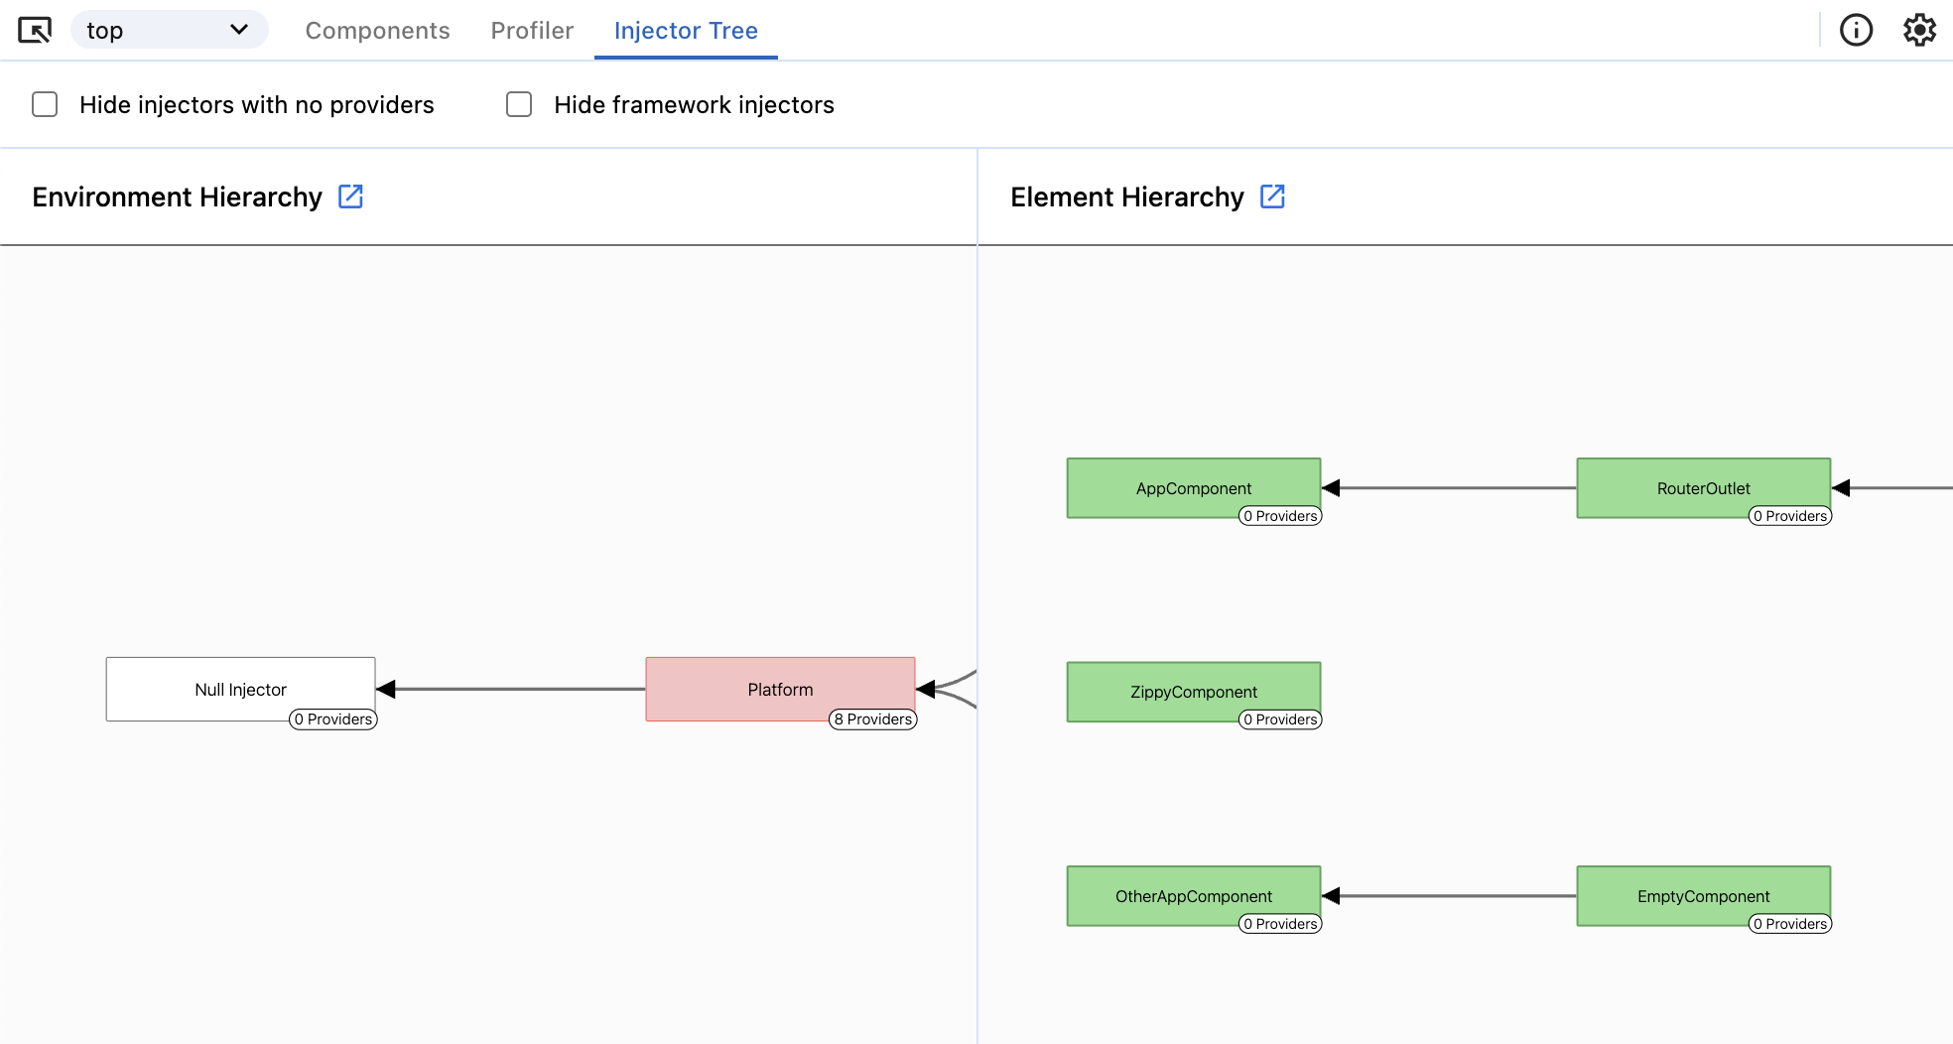The height and width of the screenshot is (1044, 1953).
Task: Check Hide framework injectors
Action: tap(519, 104)
